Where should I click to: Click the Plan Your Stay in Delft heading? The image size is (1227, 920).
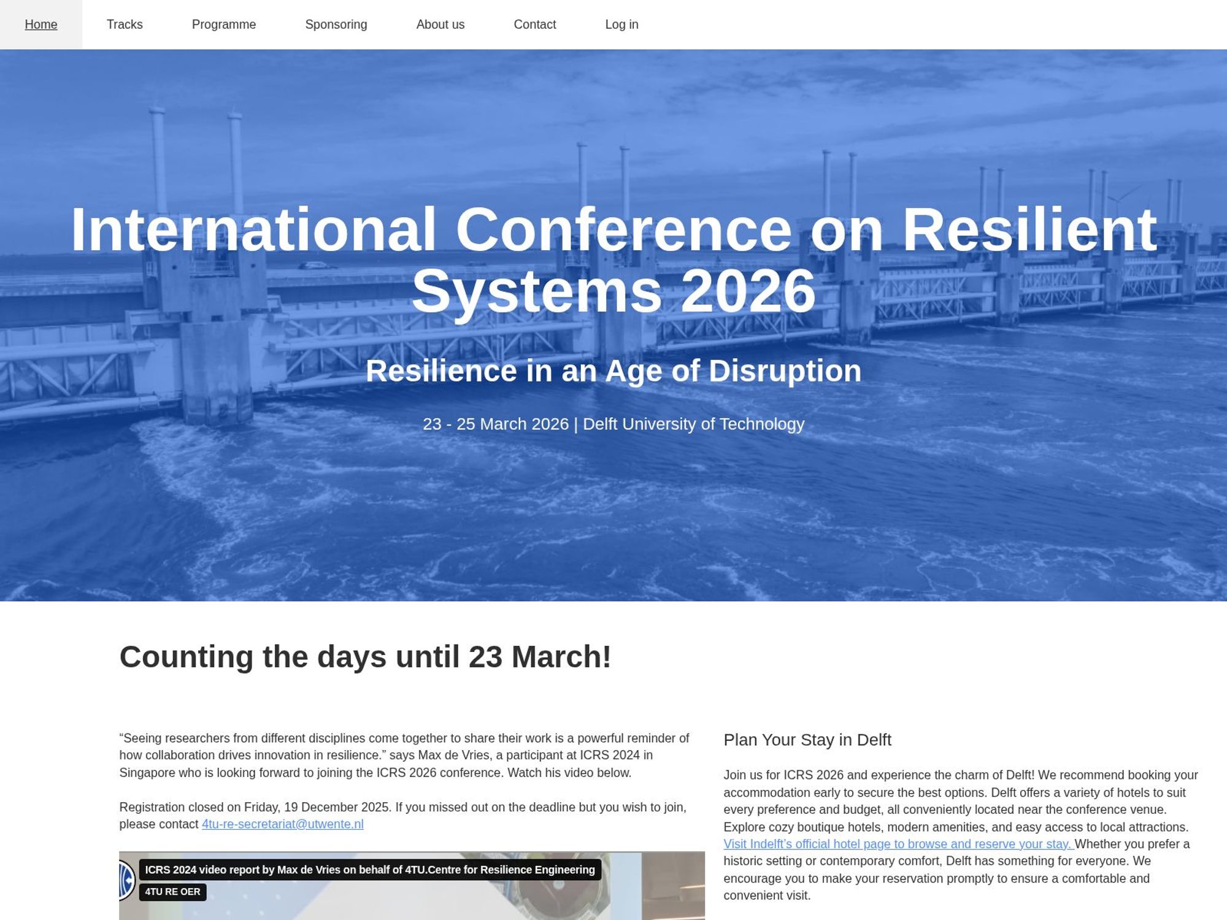[x=808, y=740]
